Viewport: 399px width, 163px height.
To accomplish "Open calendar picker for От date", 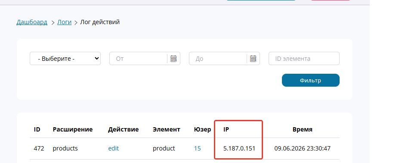I will pyautogui.click(x=173, y=59).
